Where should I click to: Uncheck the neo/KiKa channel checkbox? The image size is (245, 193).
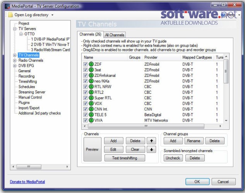point(85,81)
